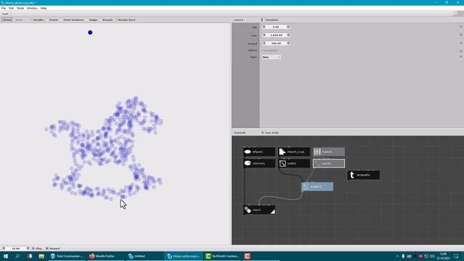
Task: Decrease the Min value stepper
Action: coord(264,27)
